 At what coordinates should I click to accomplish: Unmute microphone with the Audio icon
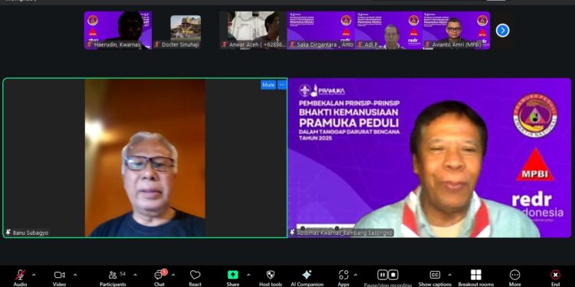[x=20, y=275]
